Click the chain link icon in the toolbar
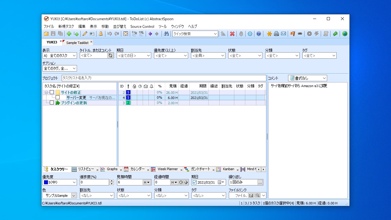Screen dimensions: 391x220 click(300, 34)
